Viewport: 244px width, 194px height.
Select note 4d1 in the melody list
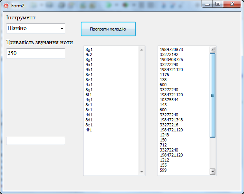89,115
